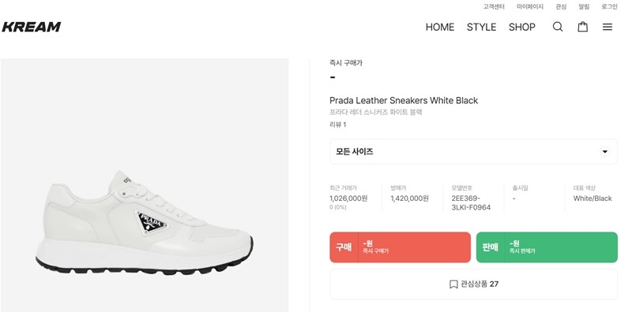Open the hamburger menu icon
The width and height of the screenshot is (632, 312).
tap(608, 27)
